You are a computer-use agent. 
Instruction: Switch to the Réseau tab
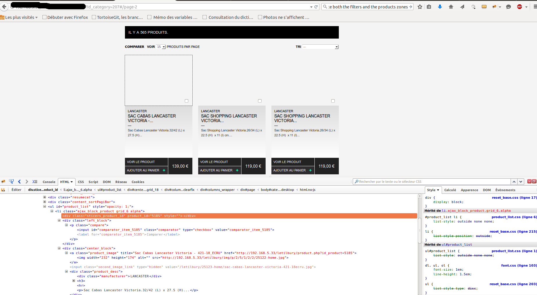[121, 182]
